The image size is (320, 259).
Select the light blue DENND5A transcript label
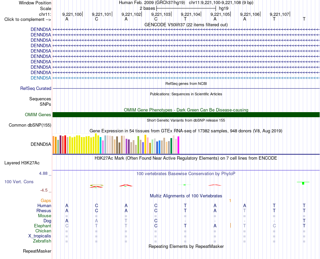(41, 78)
